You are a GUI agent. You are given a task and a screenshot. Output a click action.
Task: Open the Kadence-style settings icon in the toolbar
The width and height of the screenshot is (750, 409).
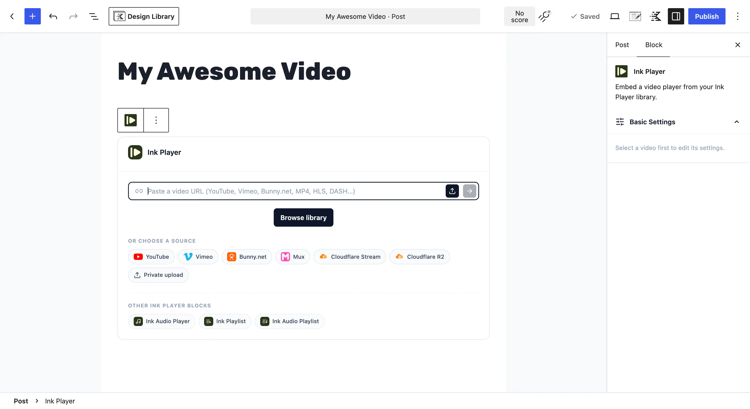[x=655, y=16]
